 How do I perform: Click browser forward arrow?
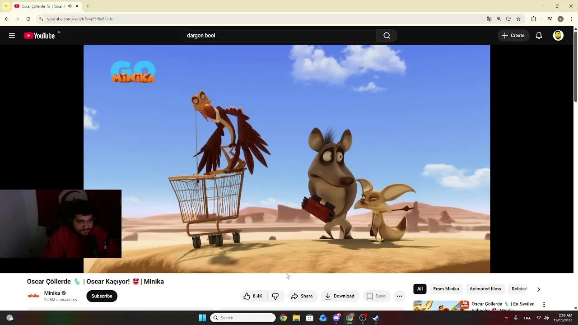[17, 19]
